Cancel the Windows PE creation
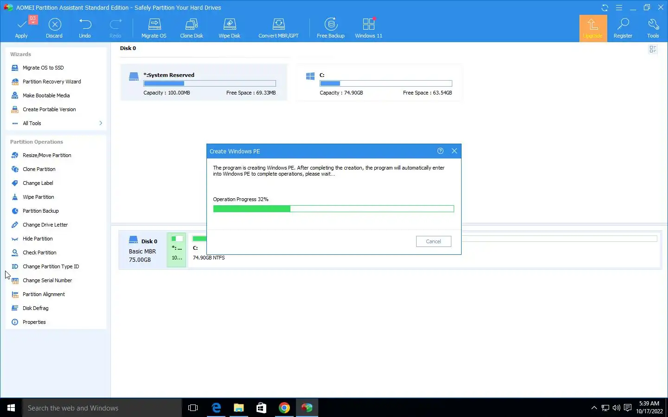 tap(433, 241)
